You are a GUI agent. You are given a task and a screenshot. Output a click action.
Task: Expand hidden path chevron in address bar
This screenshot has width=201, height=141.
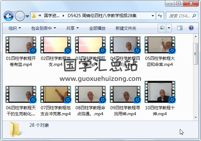[x=40, y=16]
